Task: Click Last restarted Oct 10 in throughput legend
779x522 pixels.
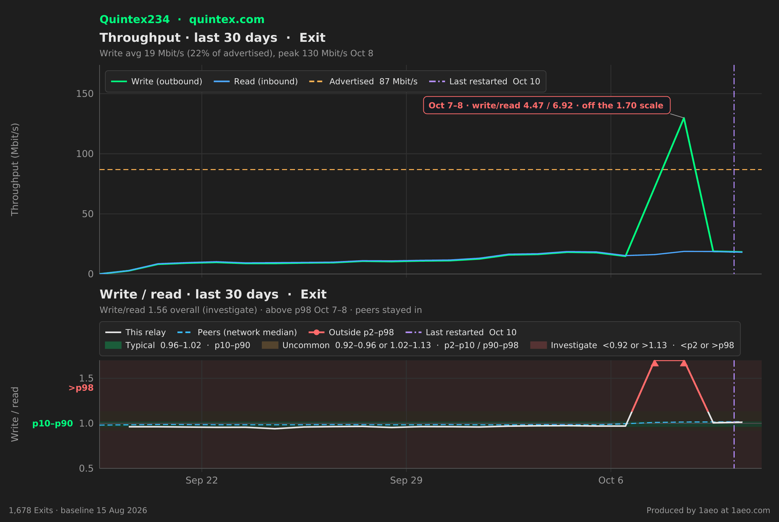Action: (x=484, y=81)
